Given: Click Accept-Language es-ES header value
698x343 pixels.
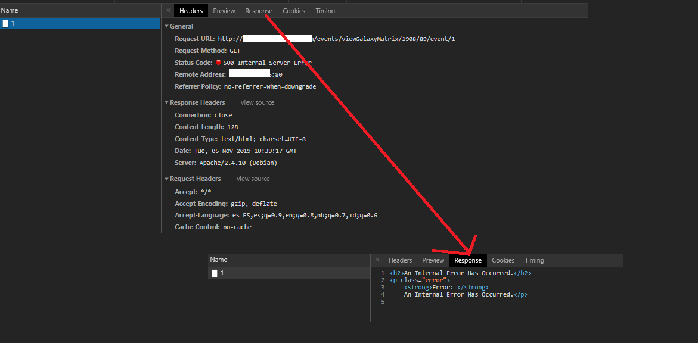Looking at the screenshot, I should coord(305,216).
